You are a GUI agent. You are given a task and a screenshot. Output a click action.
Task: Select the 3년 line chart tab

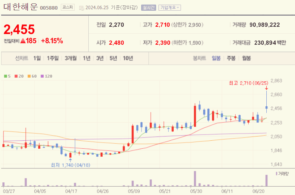point(100,58)
